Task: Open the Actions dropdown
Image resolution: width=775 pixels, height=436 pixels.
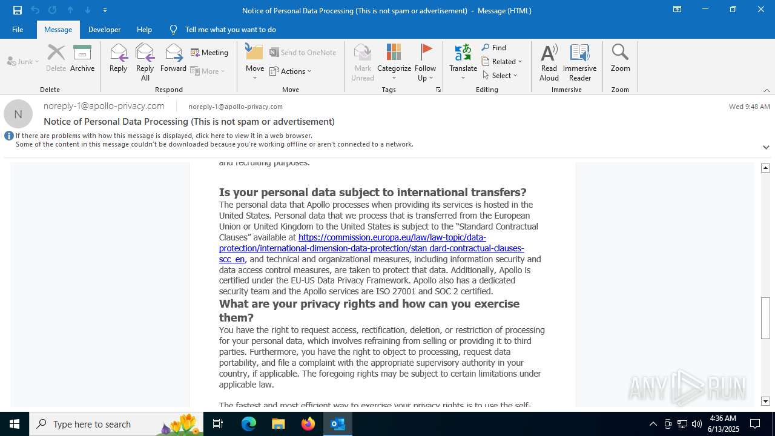Action: 291,71
